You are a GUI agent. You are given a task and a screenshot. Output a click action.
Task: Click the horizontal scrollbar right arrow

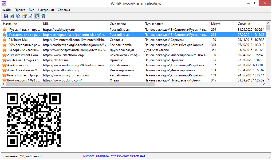(264, 84)
